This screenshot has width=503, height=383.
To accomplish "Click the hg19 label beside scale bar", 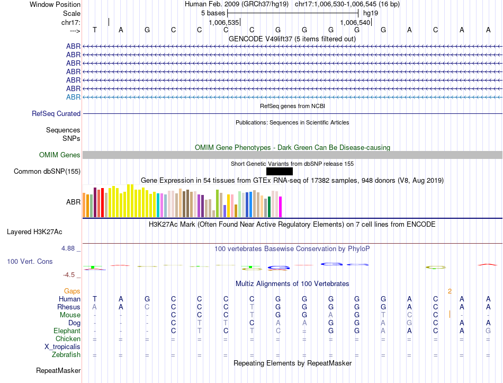I will [371, 13].
